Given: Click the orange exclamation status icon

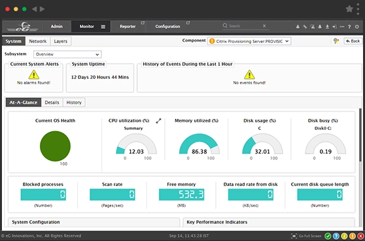Looking at the screenshot, I should tap(353, 236).
